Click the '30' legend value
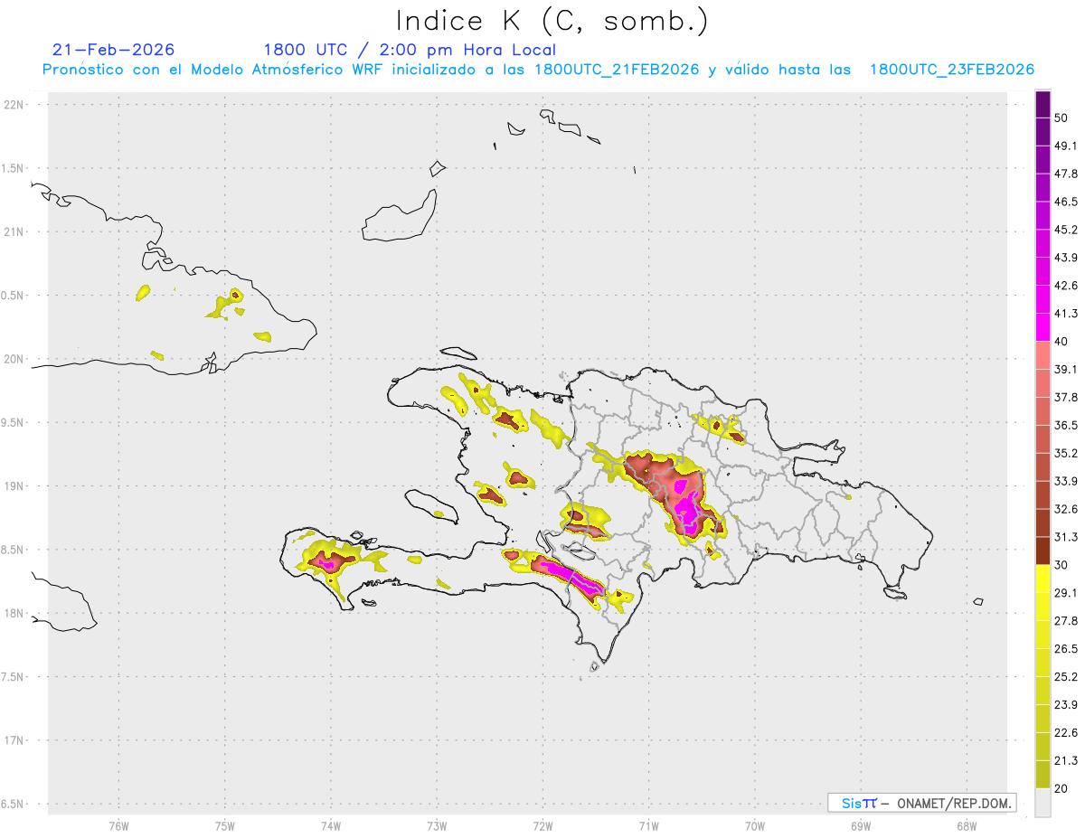Image resolution: width=1085 pixels, height=838 pixels. tap(1061, 565)
